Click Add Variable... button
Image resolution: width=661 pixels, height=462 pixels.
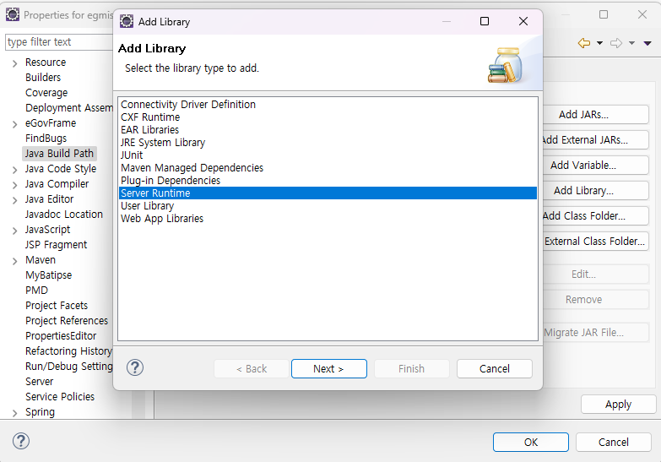[x=595, y=165]
